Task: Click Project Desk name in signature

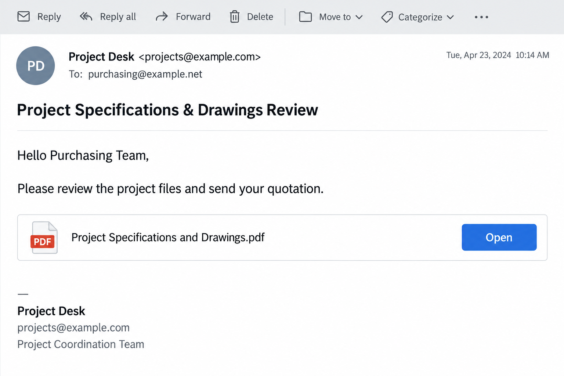Action: [51, 311]
